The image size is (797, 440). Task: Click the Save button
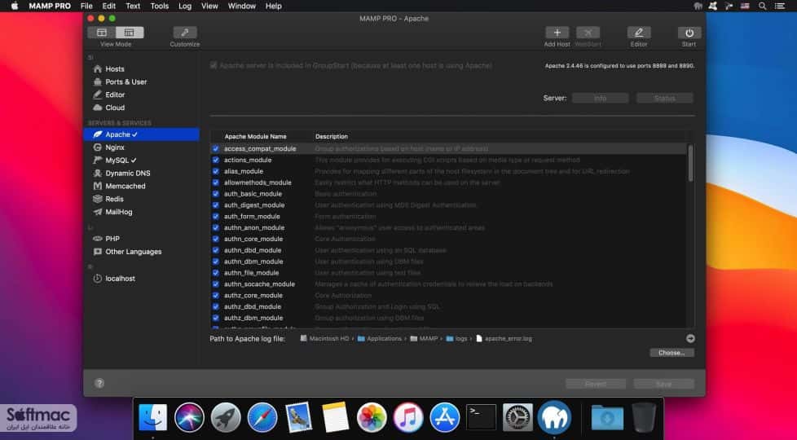click(664, 384)
